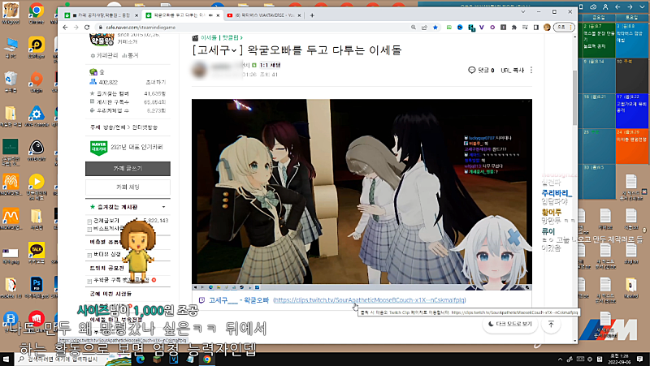Mute the audio icon on the active tab

pyautogui.click(x=210, y=15)
